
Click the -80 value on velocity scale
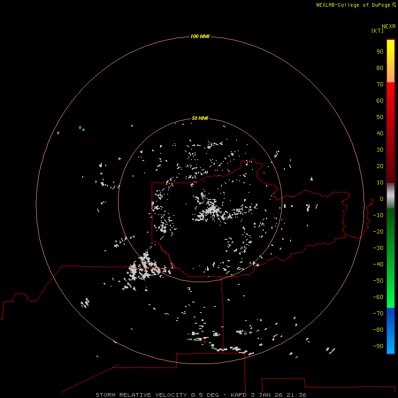click(378, 330)
